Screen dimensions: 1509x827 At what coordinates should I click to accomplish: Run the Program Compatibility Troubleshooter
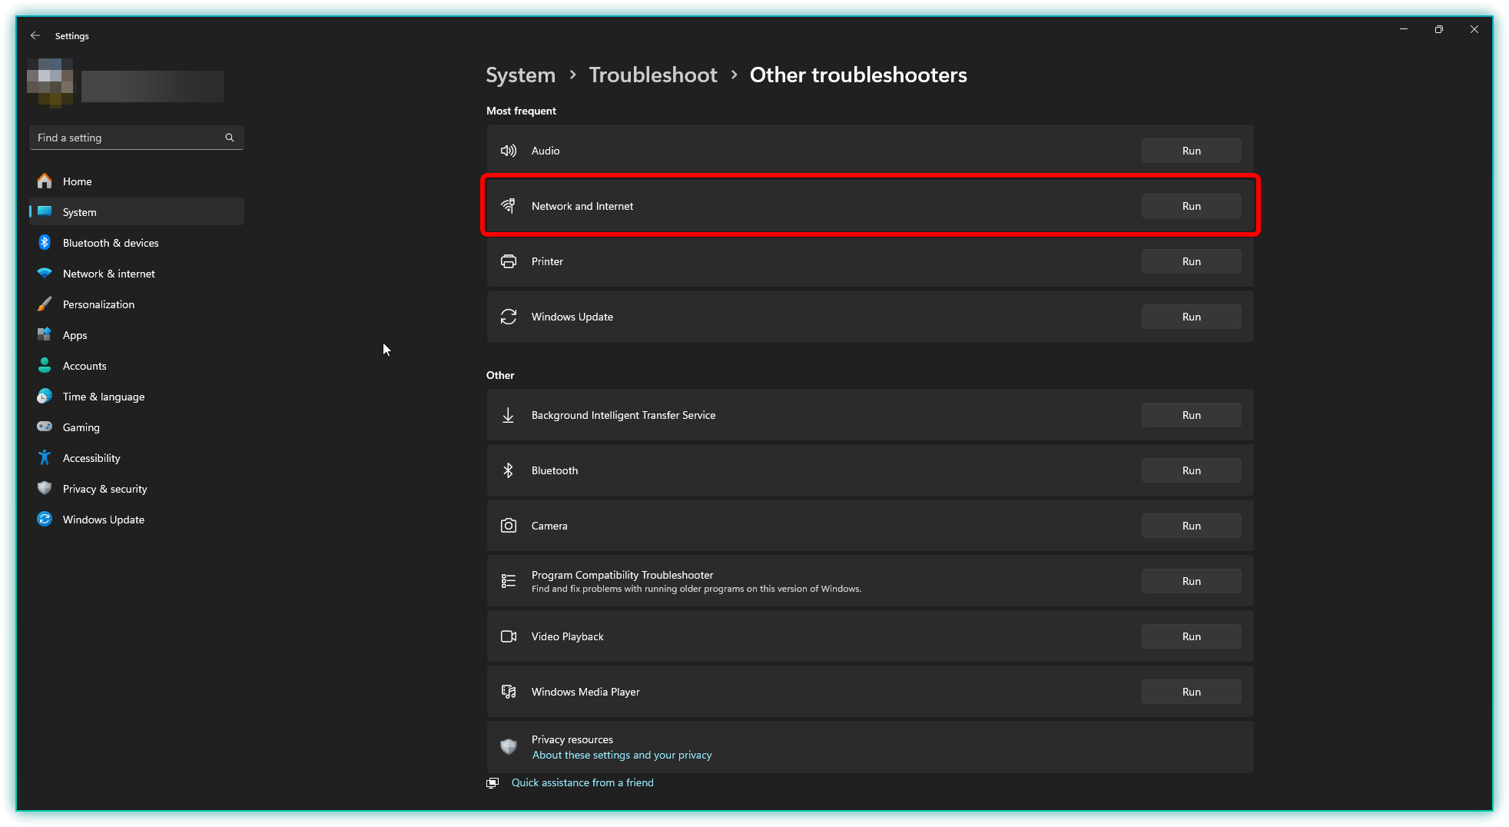point(1191,581)
